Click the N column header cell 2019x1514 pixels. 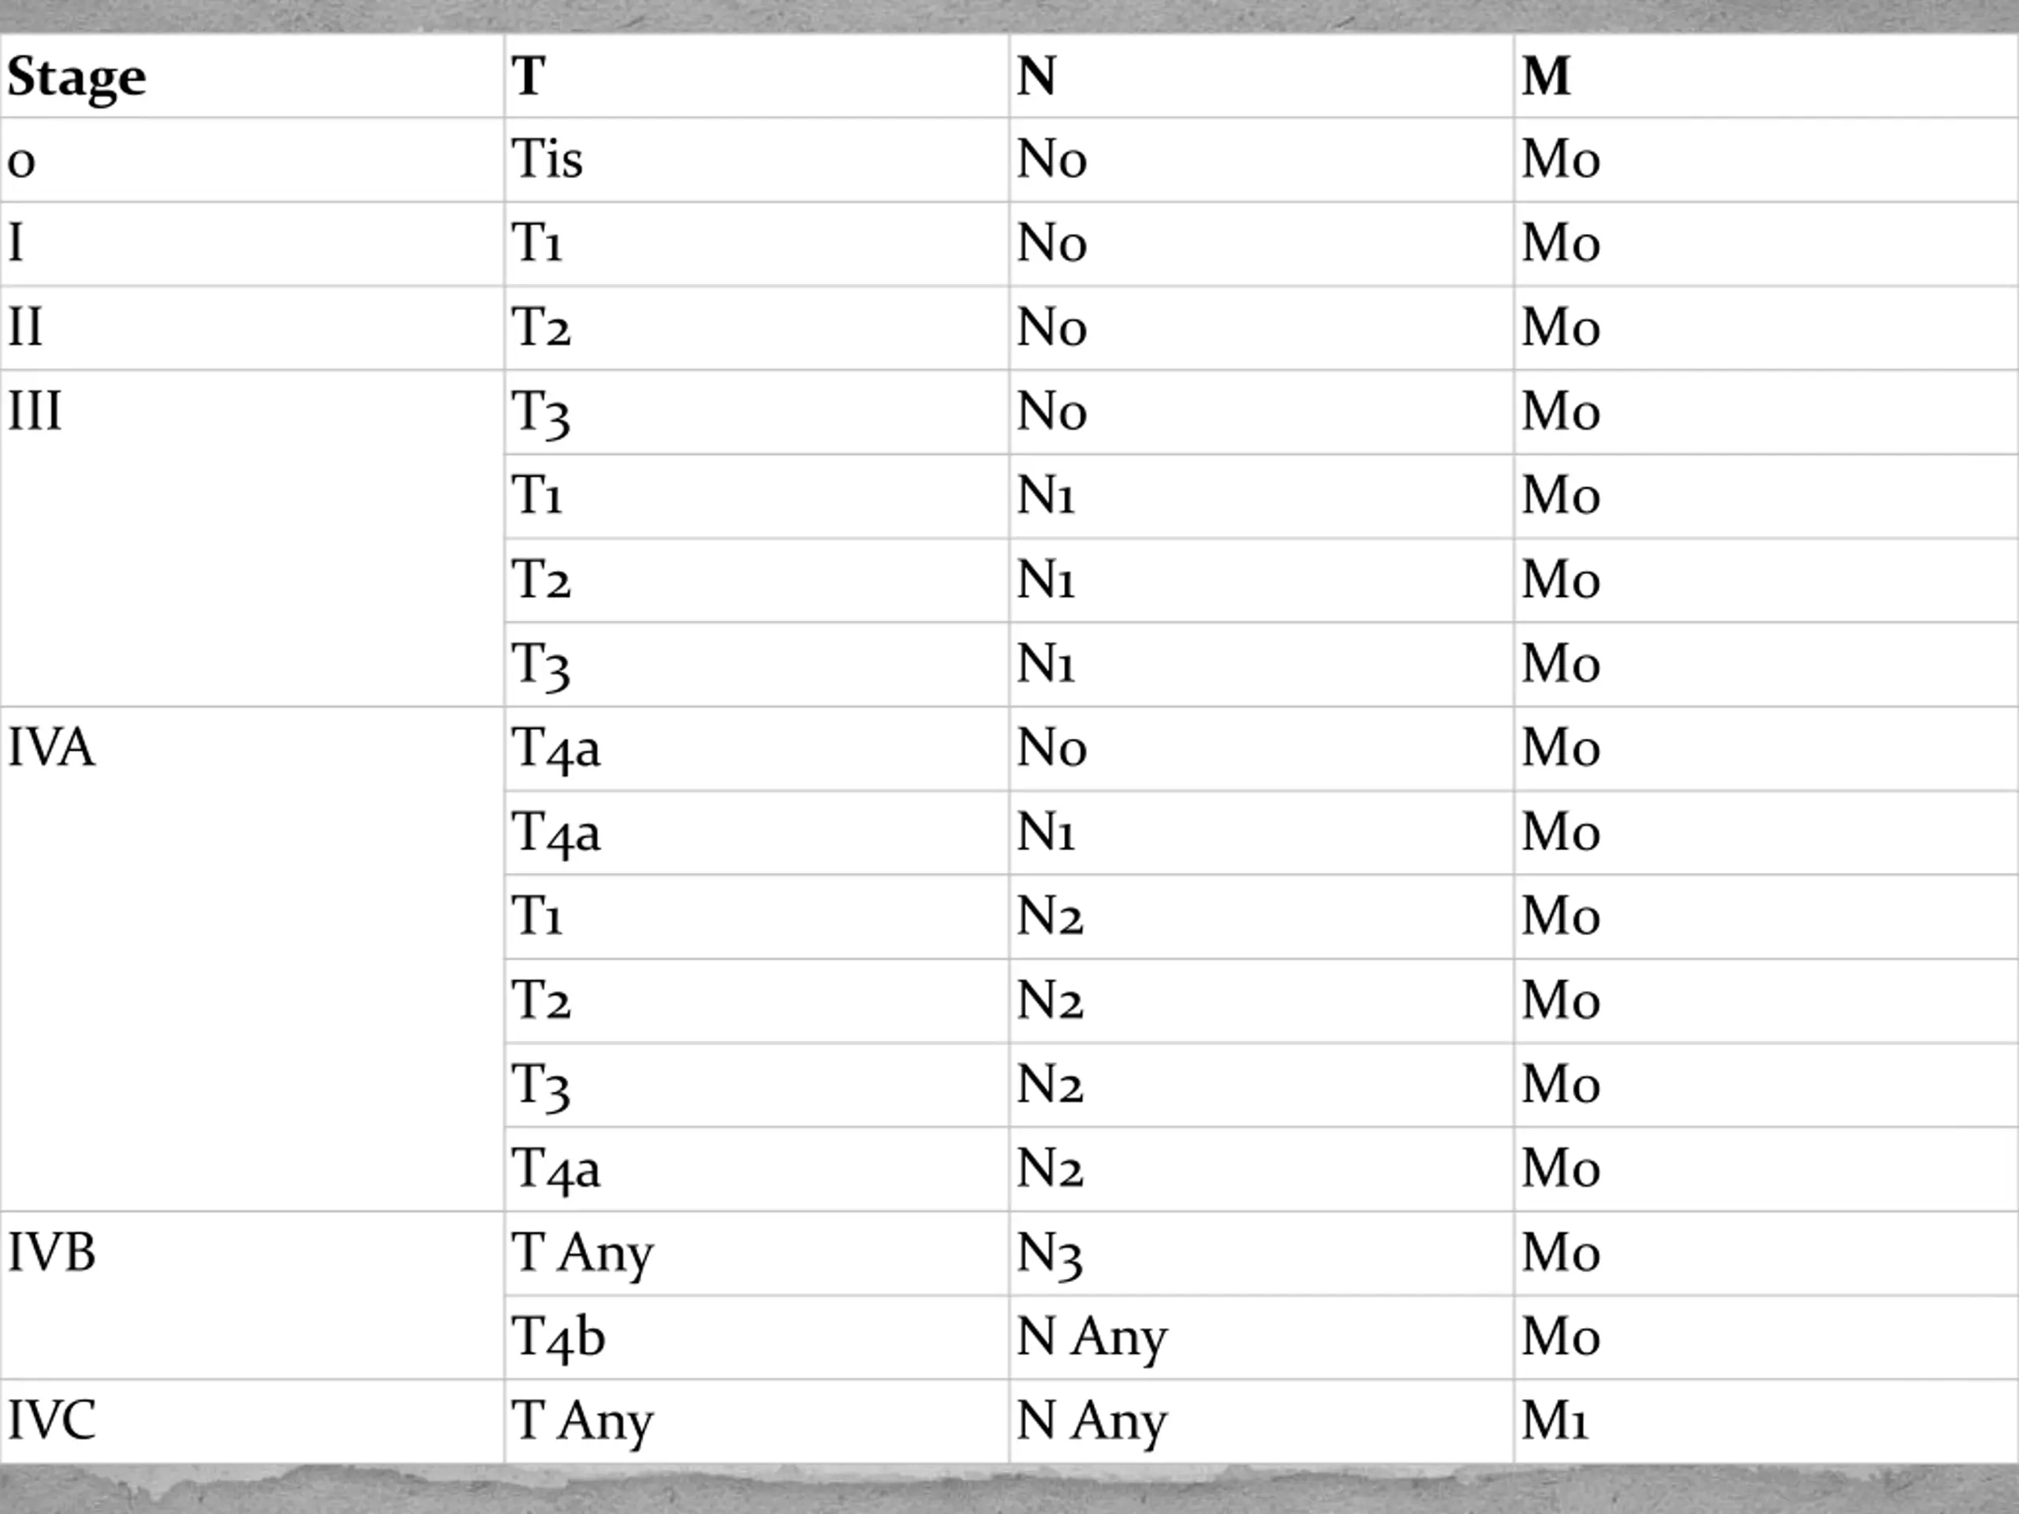(x=1261, y=76)
